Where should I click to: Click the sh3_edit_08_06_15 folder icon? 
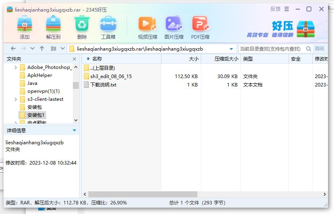(86, 76)
